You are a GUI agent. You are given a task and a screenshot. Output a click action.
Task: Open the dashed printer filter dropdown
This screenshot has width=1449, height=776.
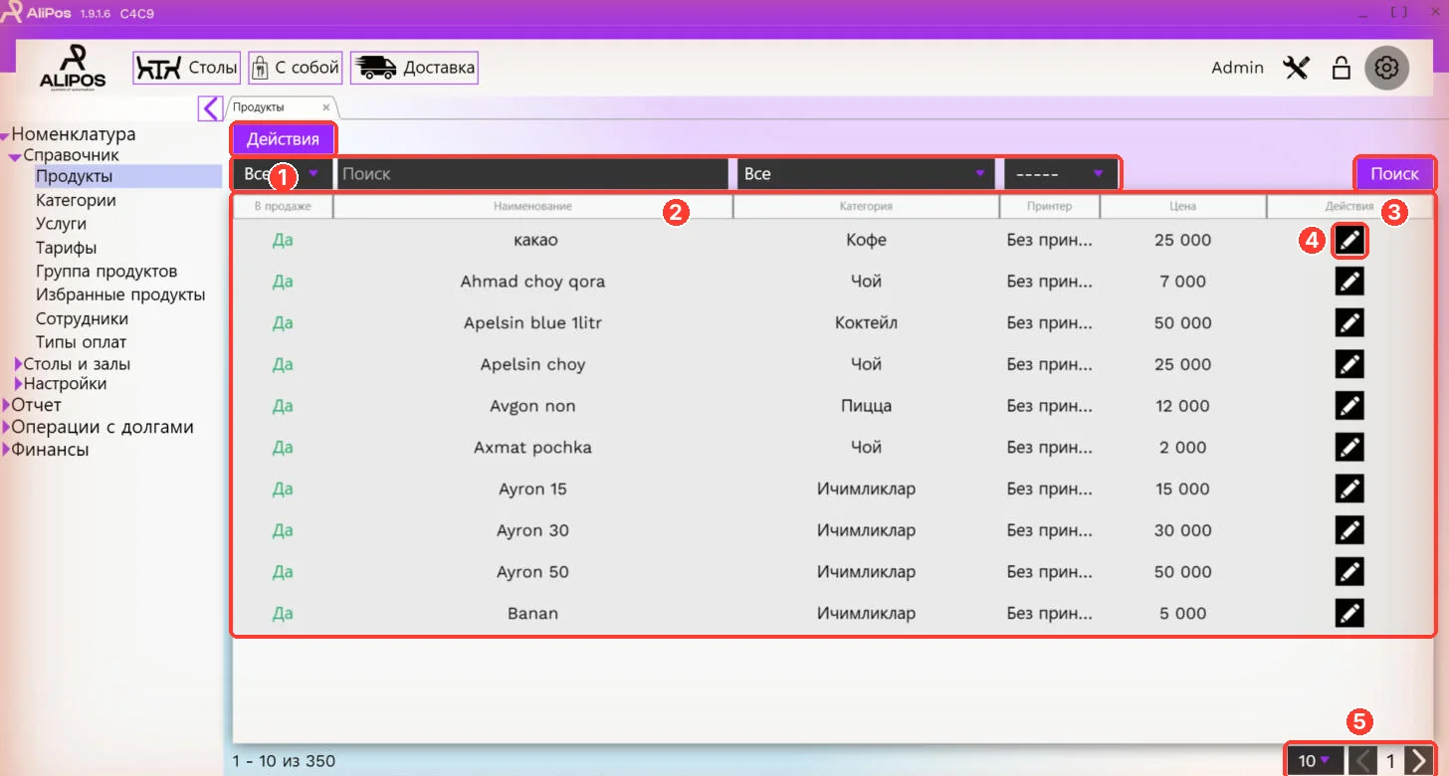tap(1060, 173)
